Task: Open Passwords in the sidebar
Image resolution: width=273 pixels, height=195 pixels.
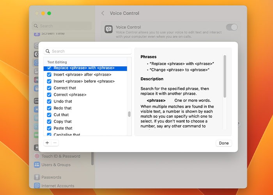Action: point(51,177)
